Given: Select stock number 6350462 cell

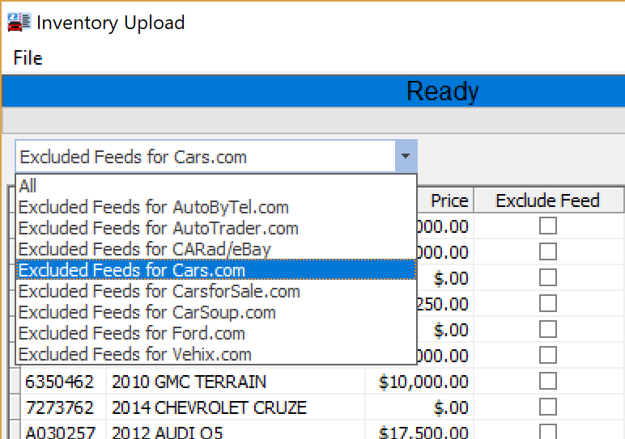Looking at the screenshot, I should coord(63,382).
